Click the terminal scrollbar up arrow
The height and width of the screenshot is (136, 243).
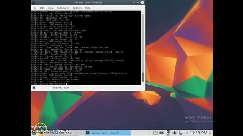point(143,12)
